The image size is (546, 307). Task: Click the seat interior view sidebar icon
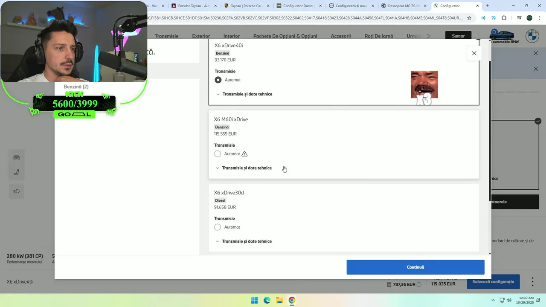point(17,172)
